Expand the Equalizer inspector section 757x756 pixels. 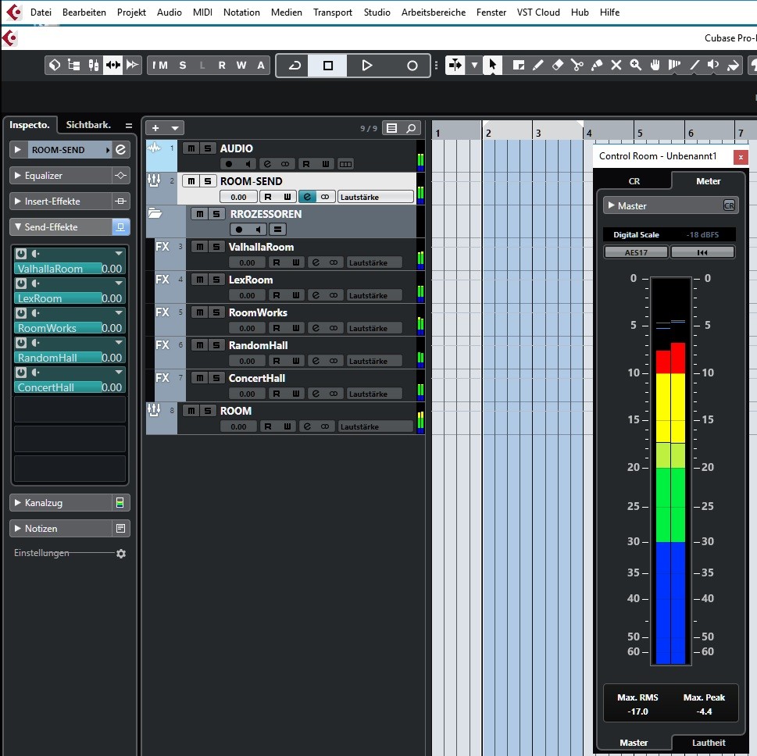coord(18,176)
